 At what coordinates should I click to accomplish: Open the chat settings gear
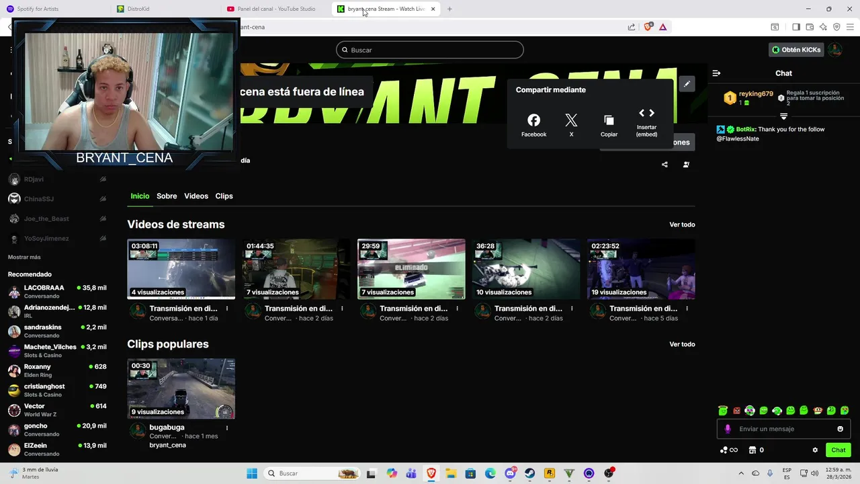[x=815, y=450]
